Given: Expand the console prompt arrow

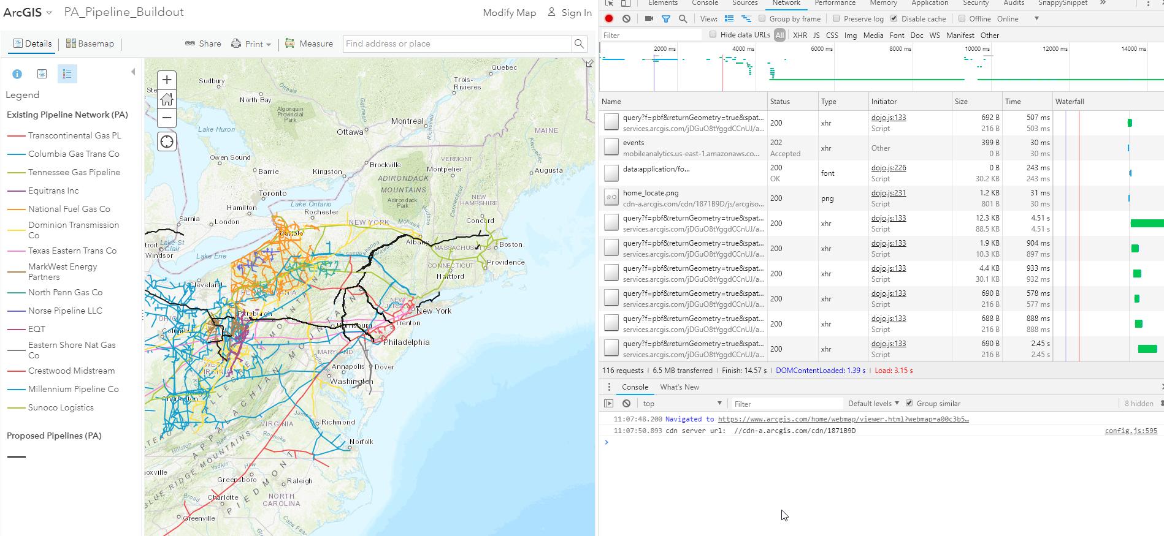Looking at the screenshot, I should tap(607, 442).
